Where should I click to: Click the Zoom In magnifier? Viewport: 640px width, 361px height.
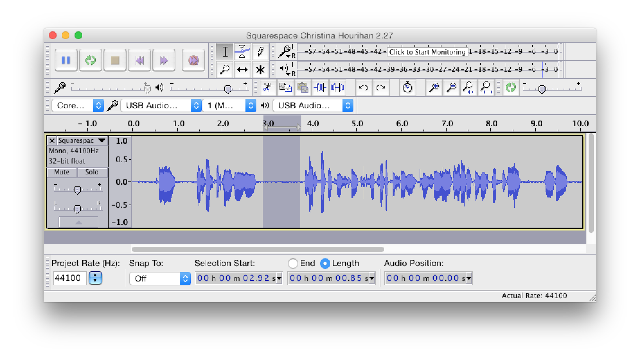pos(434,87)
